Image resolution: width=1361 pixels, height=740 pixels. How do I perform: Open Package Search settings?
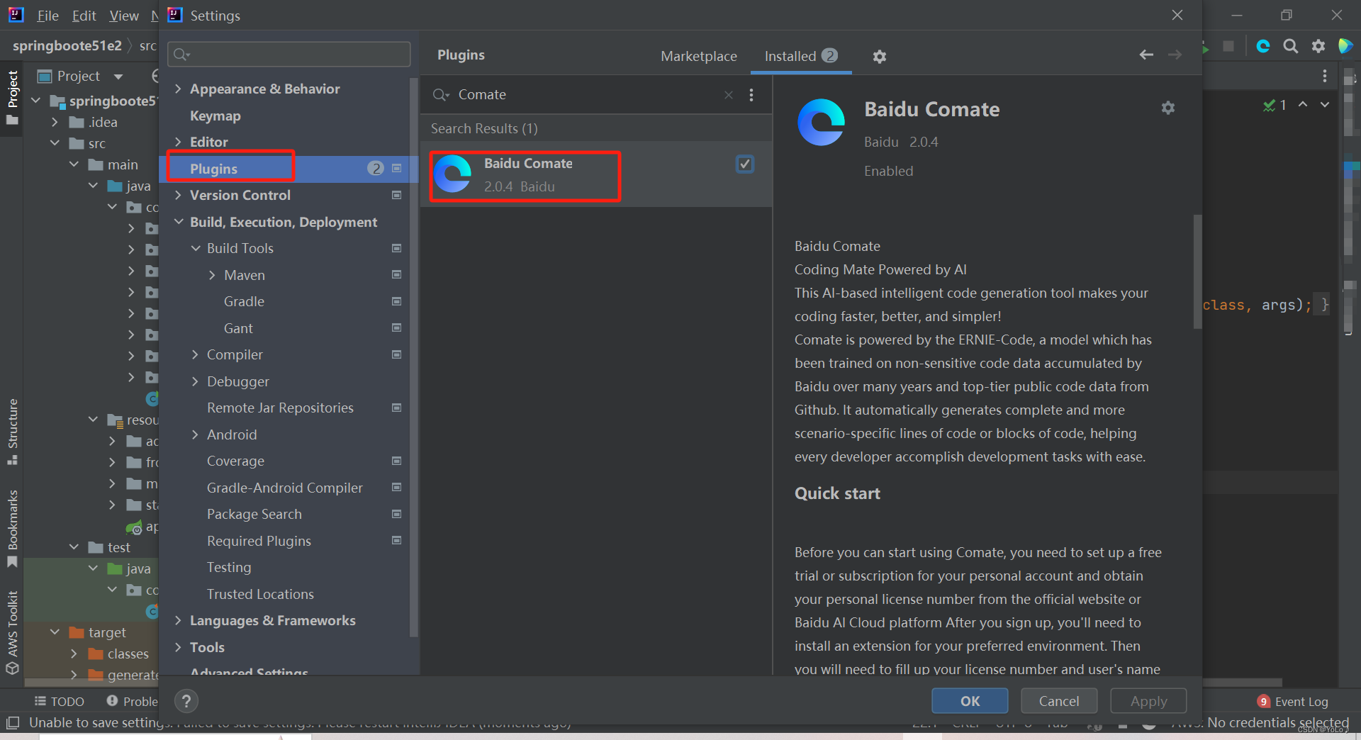tap(254, 514)
